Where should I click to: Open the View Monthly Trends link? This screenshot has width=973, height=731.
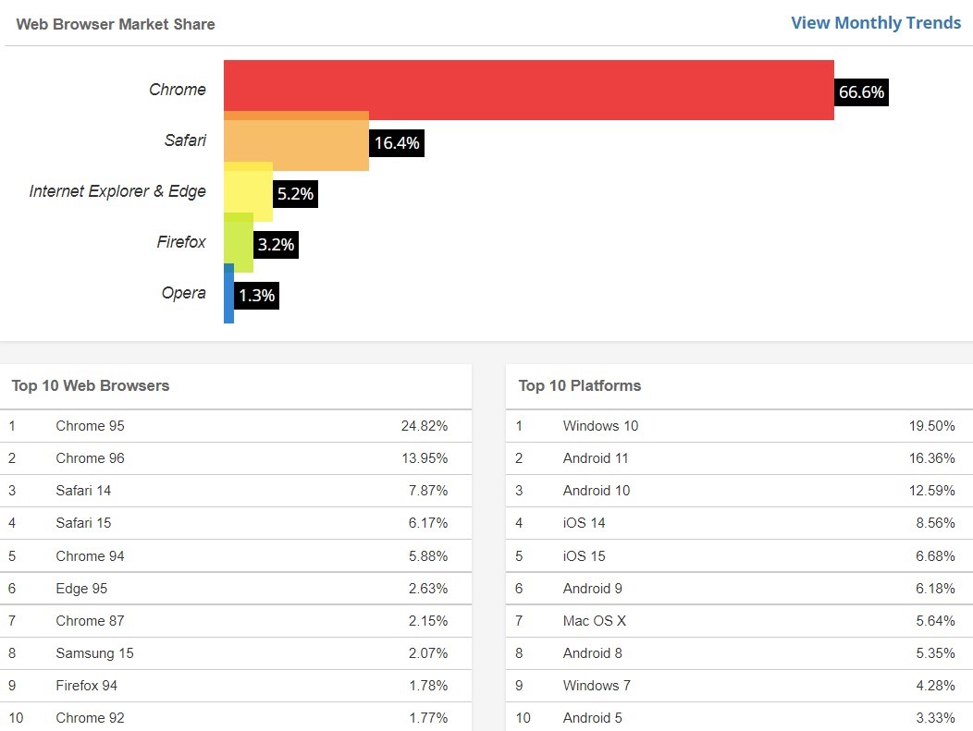875,22
